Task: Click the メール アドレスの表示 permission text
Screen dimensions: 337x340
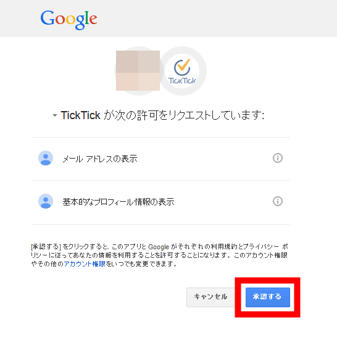Action: click(100, 159)
